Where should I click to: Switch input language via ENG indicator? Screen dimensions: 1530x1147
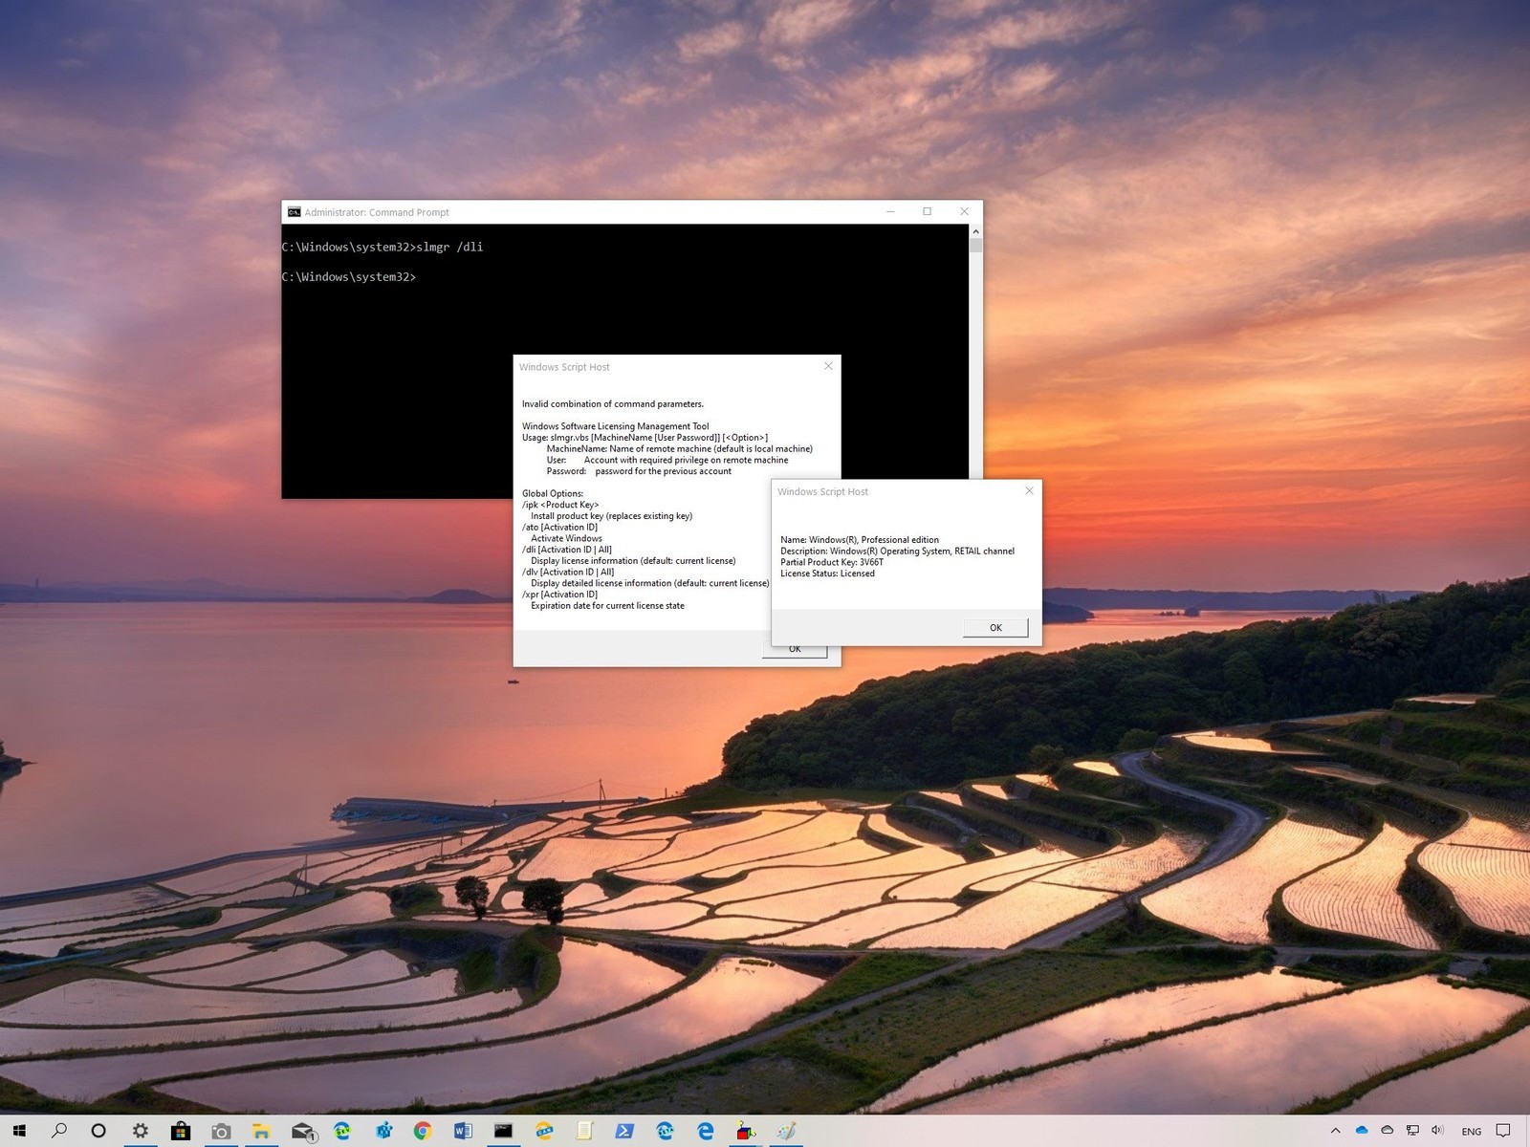[1471, 1131]
